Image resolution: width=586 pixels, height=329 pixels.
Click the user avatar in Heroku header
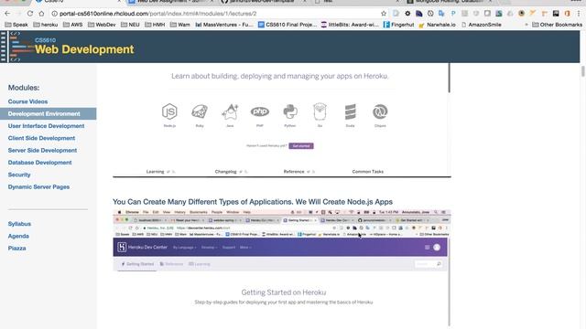(437, 248)
